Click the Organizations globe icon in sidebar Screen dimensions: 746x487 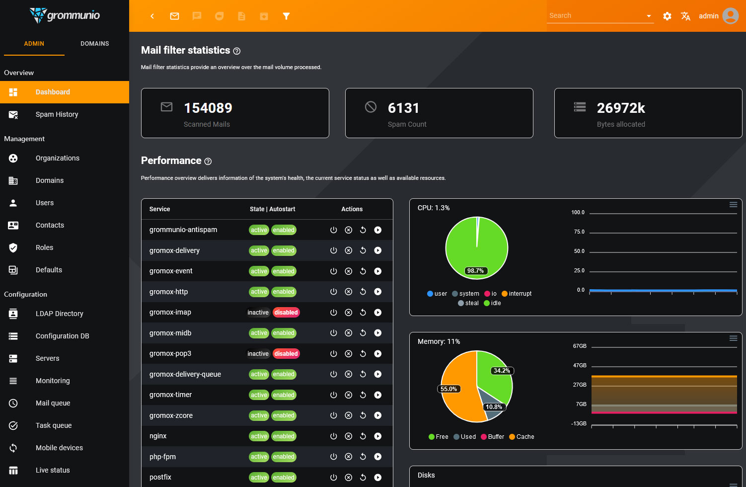[13, 158]
